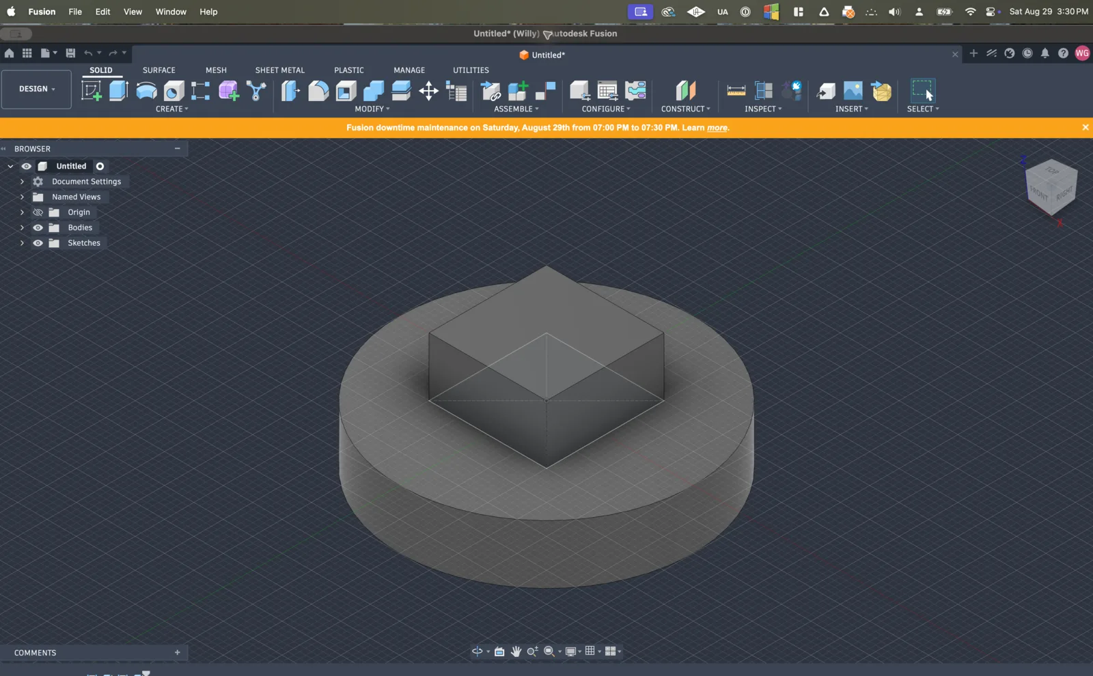
Task: Select the Fillet tool
Action: point(318,90)
